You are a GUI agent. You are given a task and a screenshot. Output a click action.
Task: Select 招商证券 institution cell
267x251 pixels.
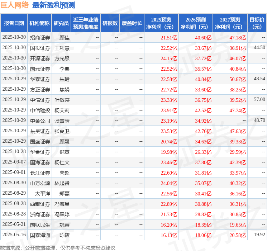coord(40,38)
